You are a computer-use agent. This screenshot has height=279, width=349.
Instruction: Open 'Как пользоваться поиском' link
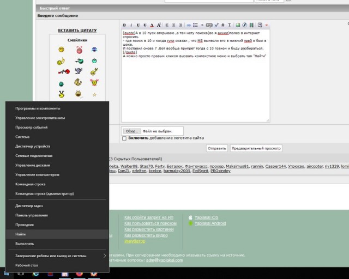[151, 223]
